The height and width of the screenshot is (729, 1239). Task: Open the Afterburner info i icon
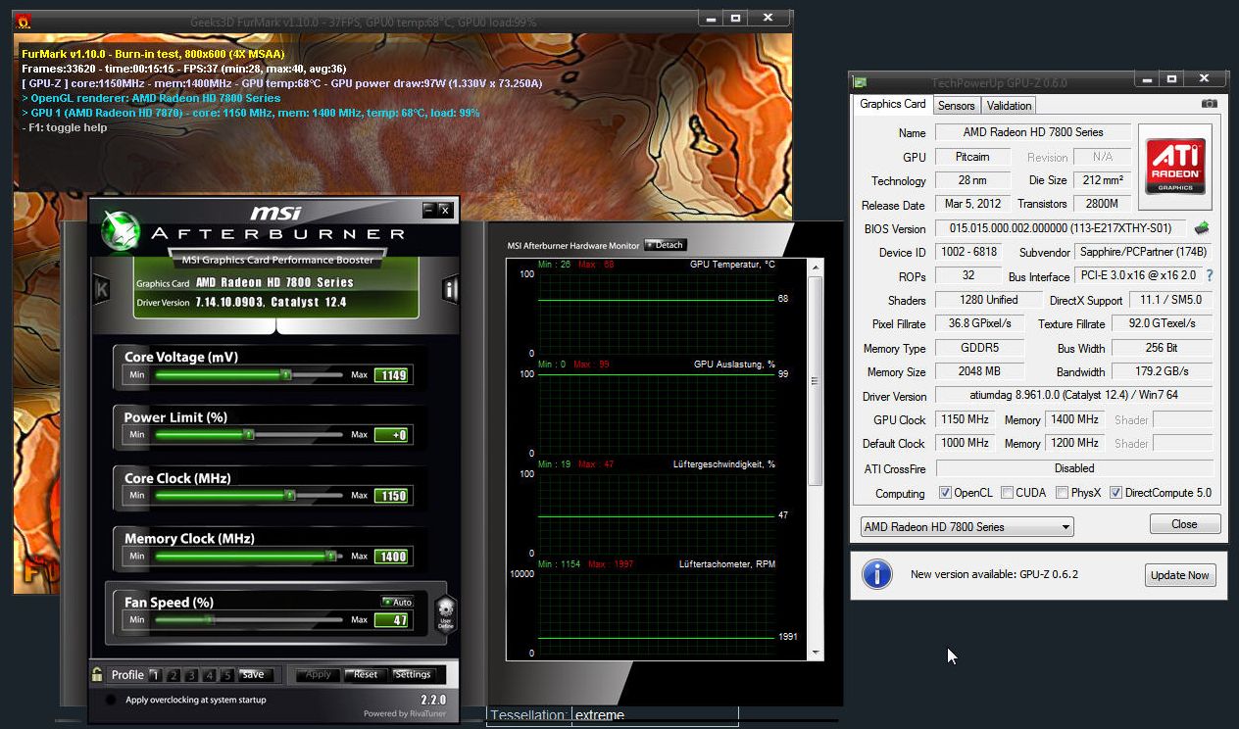450,289
